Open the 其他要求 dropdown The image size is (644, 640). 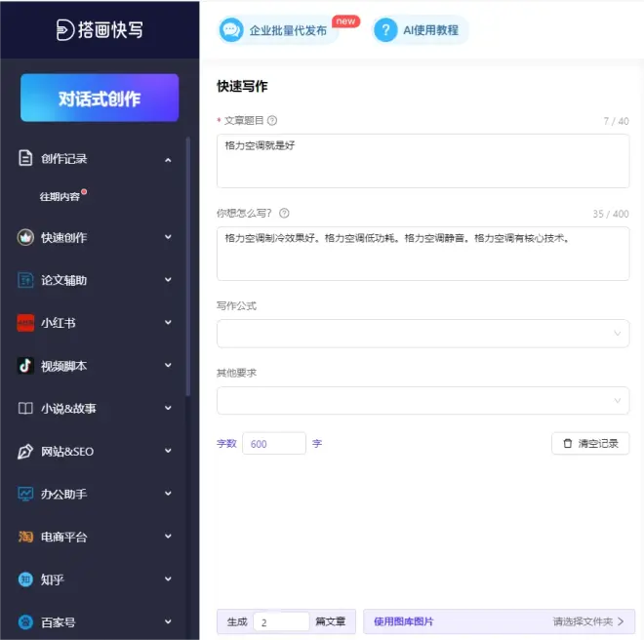[423, 400]
